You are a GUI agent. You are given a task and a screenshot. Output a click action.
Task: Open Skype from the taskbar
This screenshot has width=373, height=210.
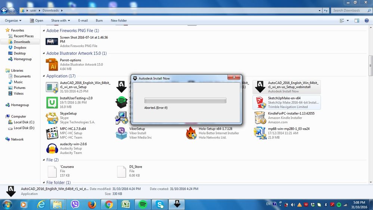click(x=160, y=204)
